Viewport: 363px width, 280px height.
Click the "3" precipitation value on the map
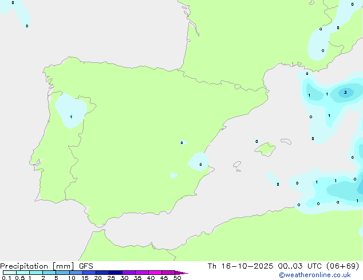point(345,92)
